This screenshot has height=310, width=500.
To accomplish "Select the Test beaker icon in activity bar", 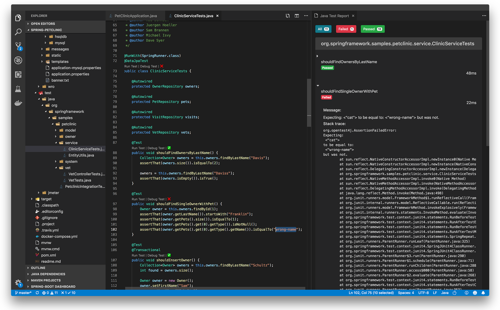I will pos(18,89).
